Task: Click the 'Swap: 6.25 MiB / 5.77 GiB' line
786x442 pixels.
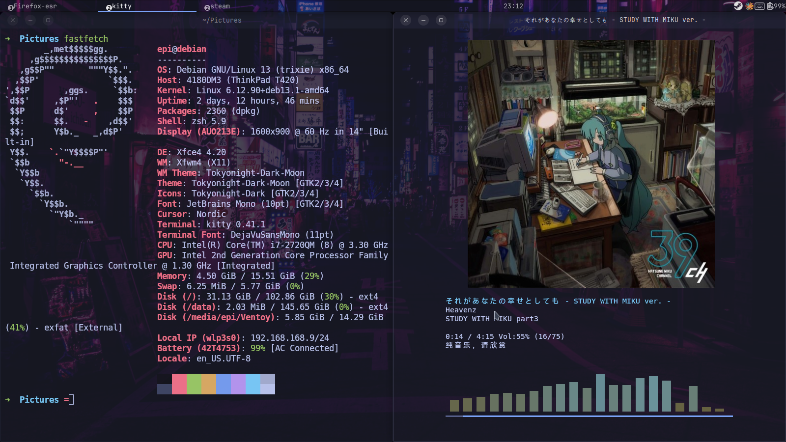Action: 231,286
